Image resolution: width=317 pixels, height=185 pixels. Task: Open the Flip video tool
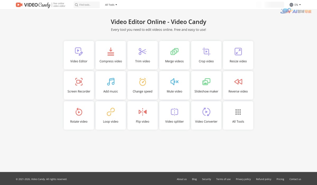tap(142, 115)
